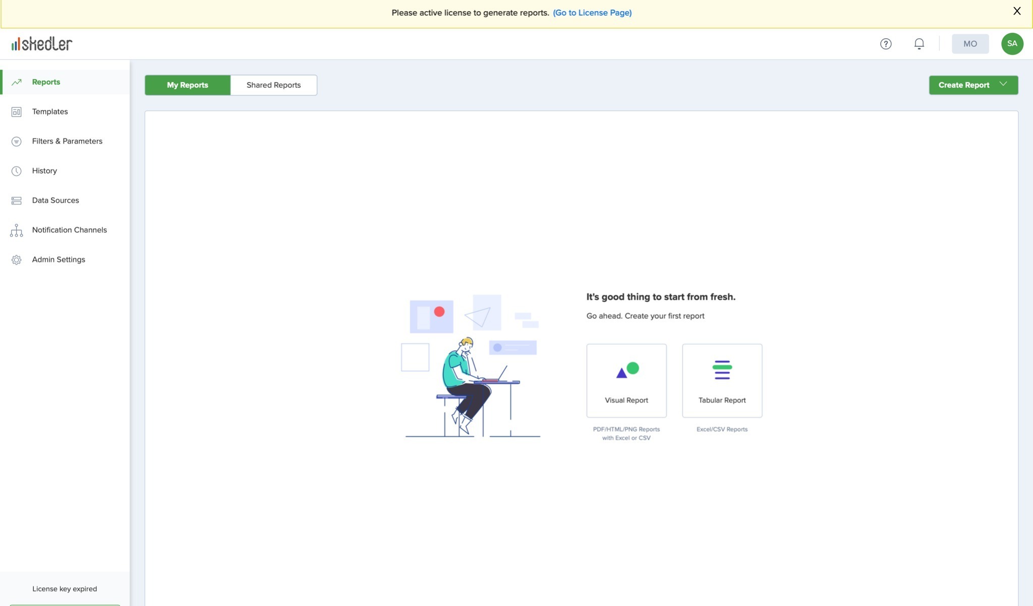Choose the Visual Report card
Viewport: 1033px width, 606px height.
(x=626, y=380)
